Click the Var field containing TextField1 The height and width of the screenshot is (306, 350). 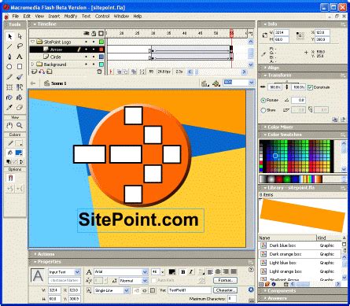click(x=190, y=290)
